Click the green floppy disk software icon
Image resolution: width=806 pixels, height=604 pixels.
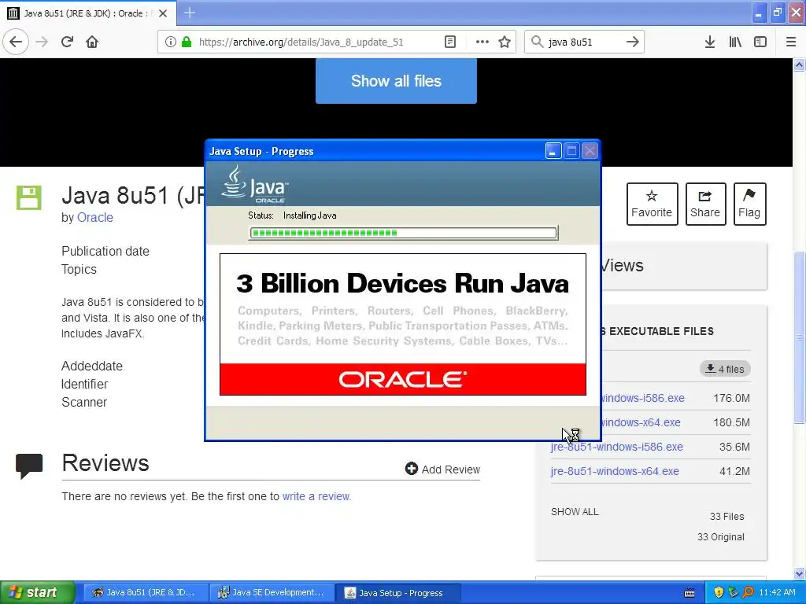pos(29,197)
